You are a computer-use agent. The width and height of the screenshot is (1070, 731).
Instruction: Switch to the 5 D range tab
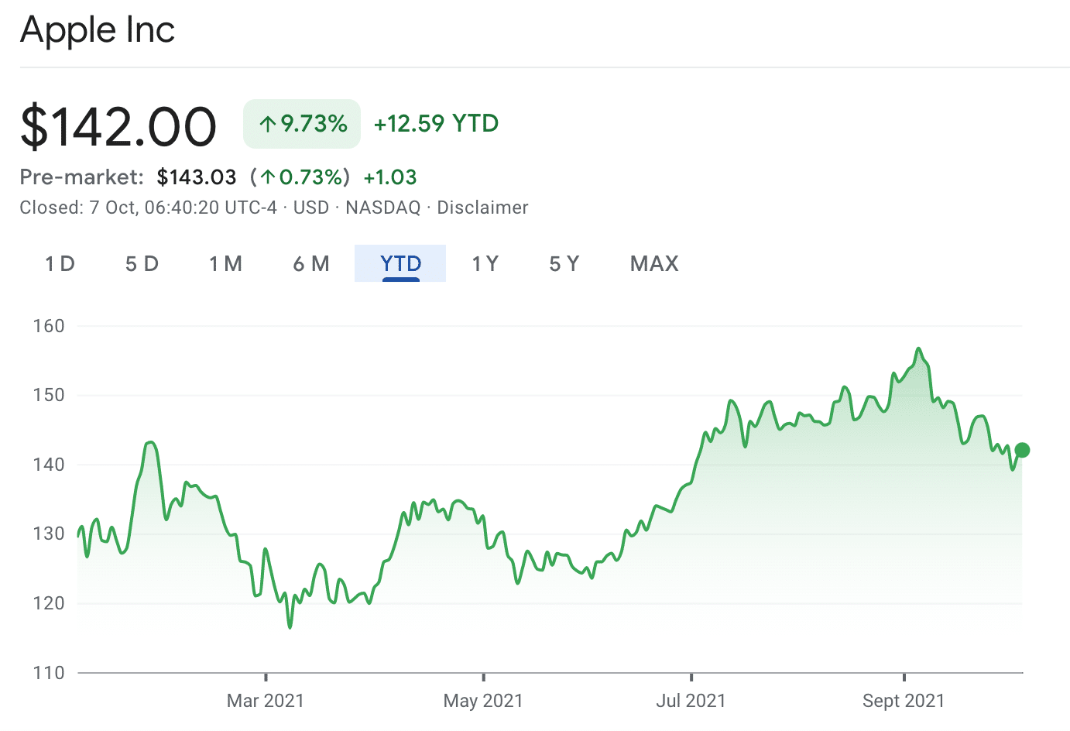click(x=142, y=264)
